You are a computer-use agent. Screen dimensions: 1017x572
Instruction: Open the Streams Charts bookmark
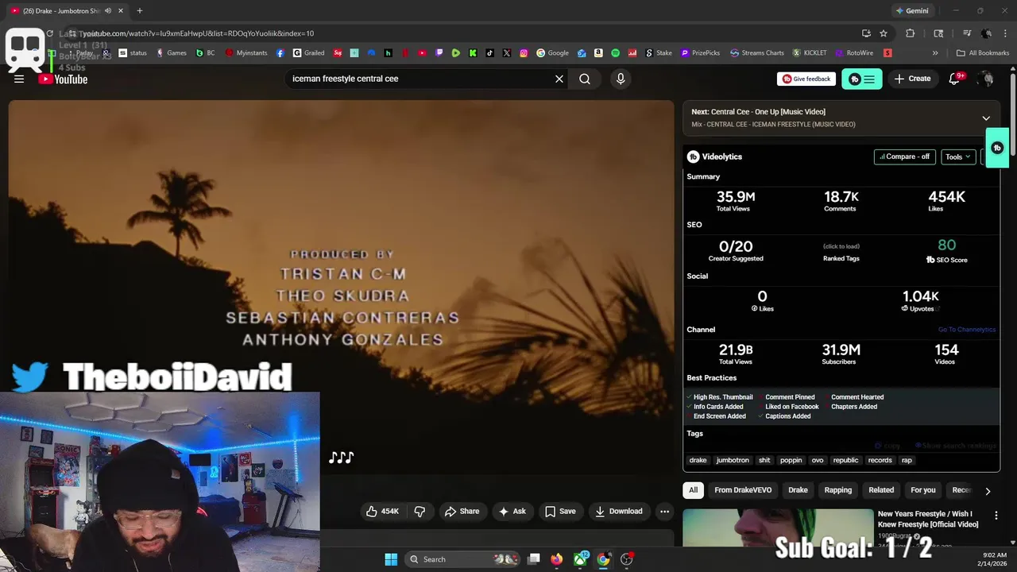(757, 53)
